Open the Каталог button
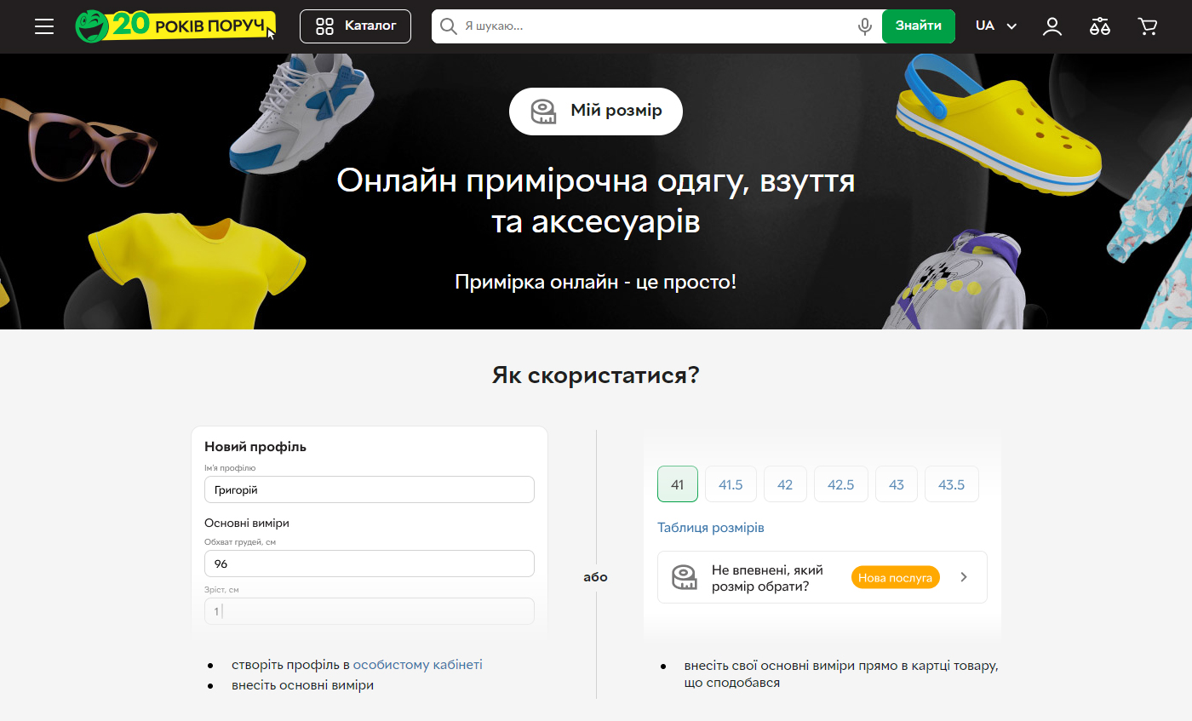Image resolution: width=1192 pixels, height=721 pixels. point(355,26)
